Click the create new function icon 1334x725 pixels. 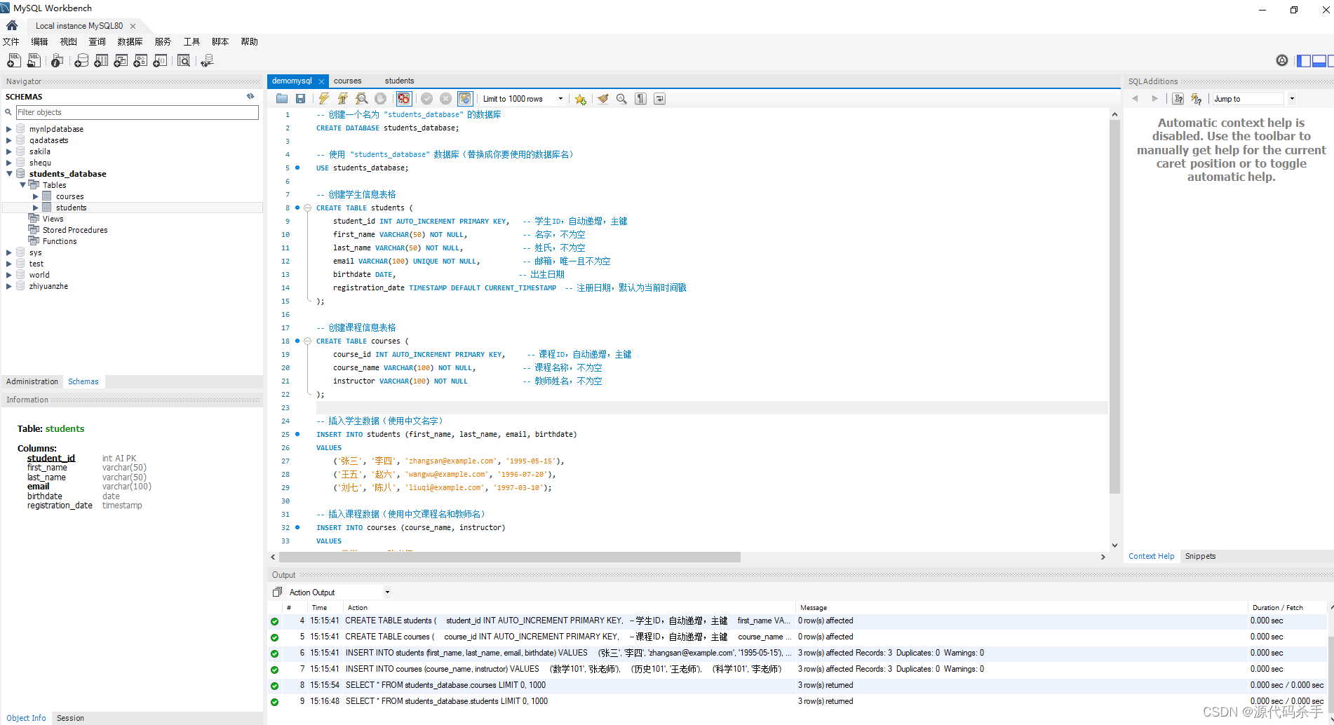(x=160, y=61)
